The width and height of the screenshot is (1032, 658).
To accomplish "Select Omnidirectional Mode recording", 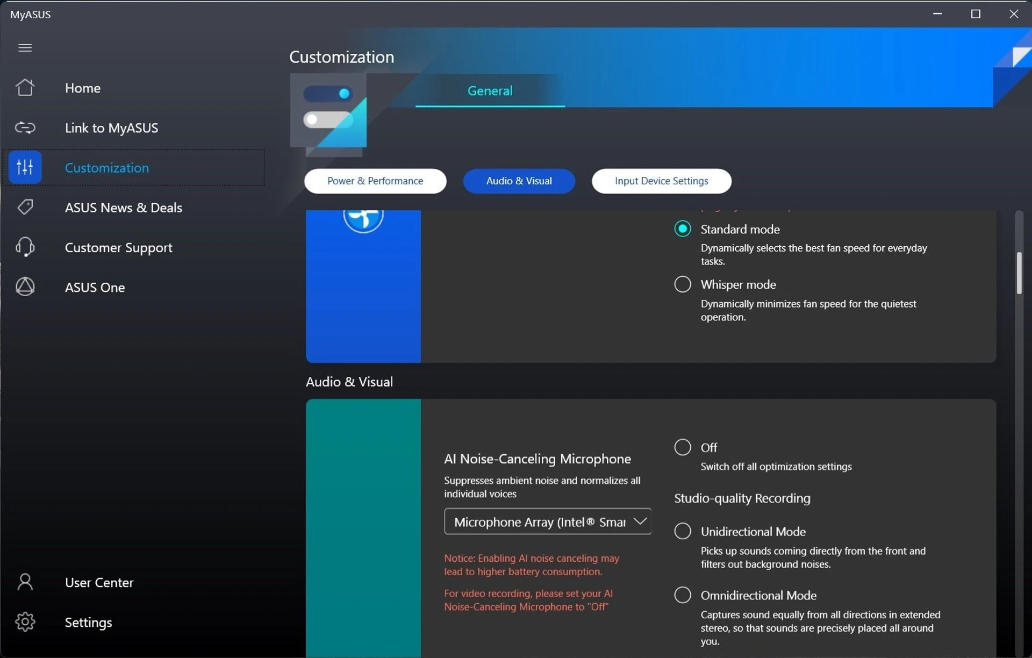I will (x=682, y=595).
